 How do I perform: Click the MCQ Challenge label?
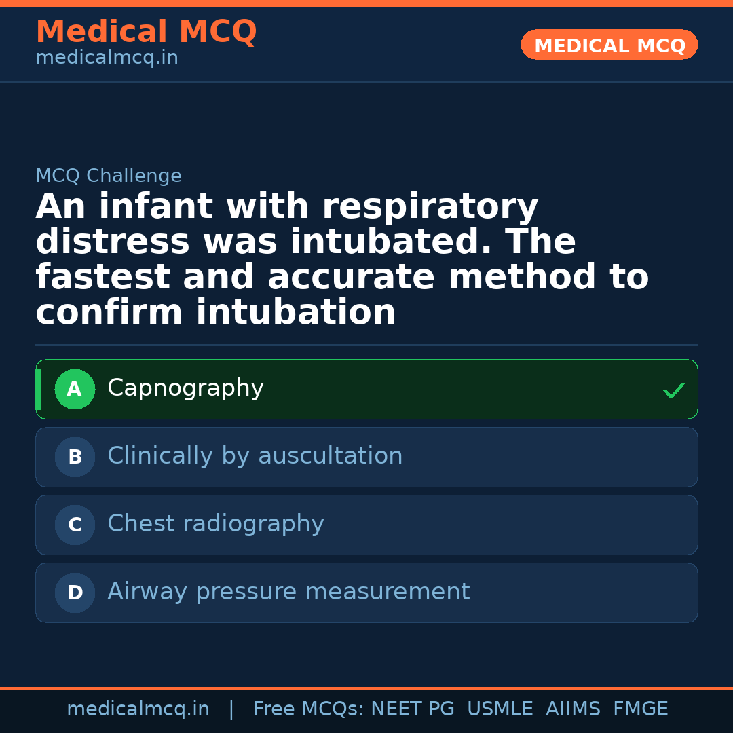(109, 176)
